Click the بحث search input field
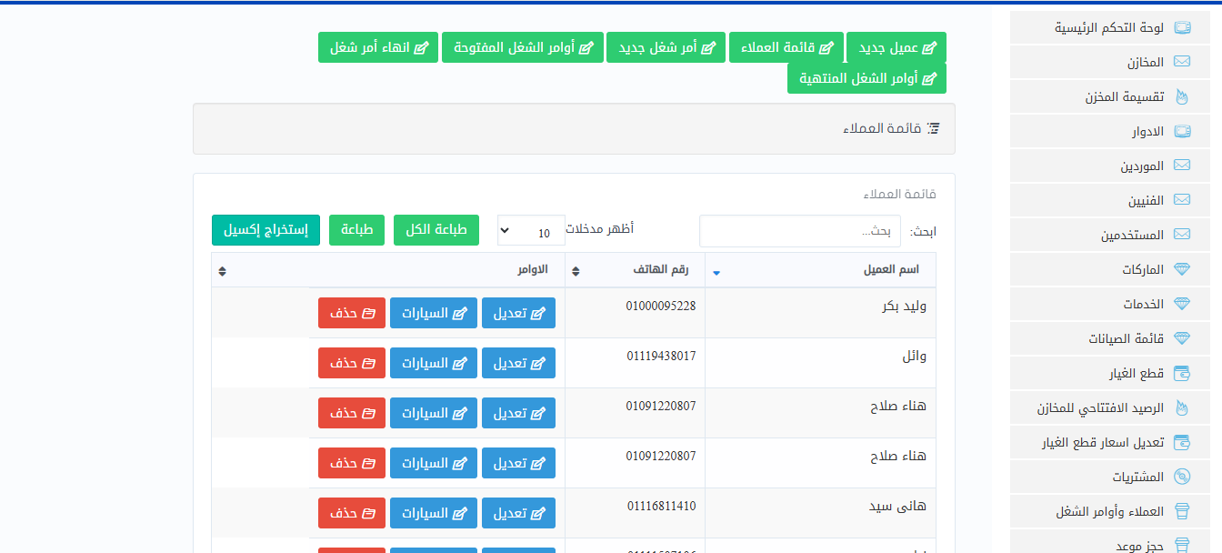This screenshot has height=553, width=1222. point(800,231)
